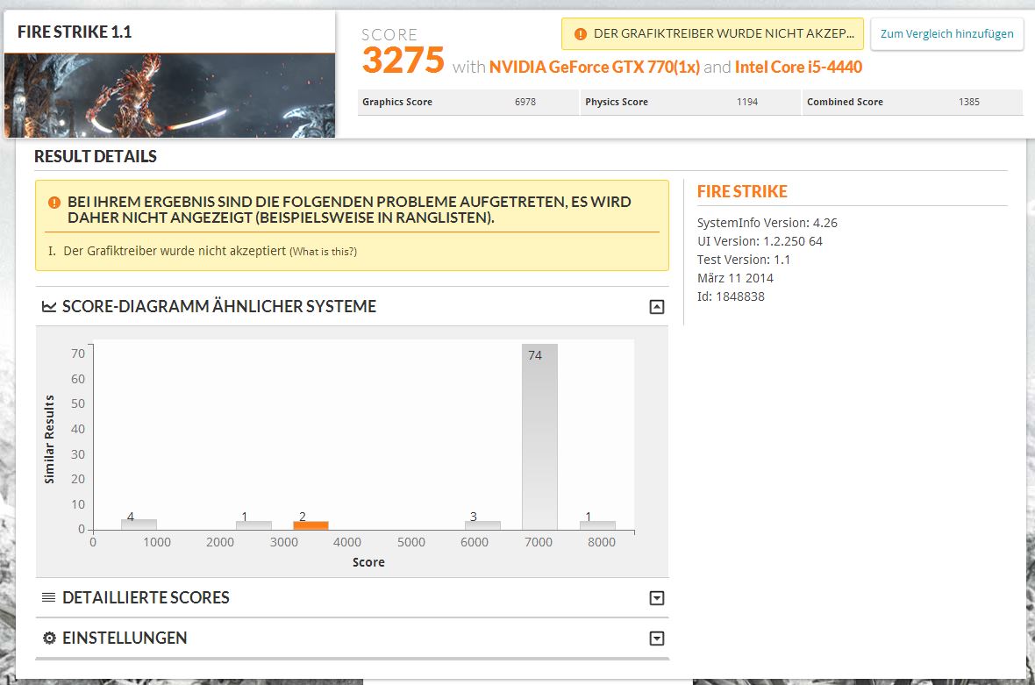The height and width of the screenshot is (685, 1035).
Task: Click 'Der Grafiktreiber wurde nicht akzeptiert' text
Action: 175,252
